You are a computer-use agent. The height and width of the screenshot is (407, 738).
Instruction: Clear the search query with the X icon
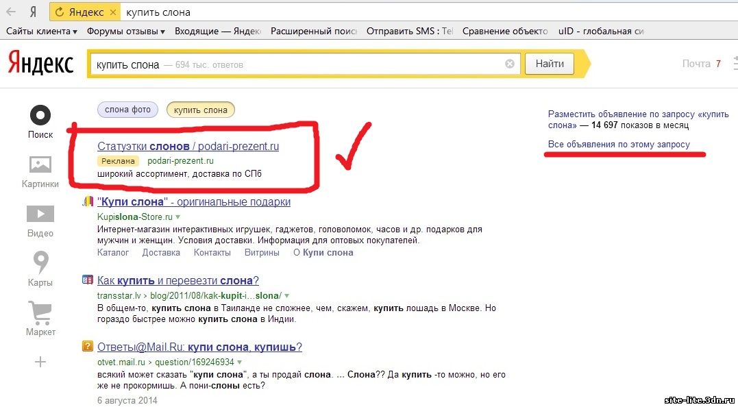click(510, 64)
